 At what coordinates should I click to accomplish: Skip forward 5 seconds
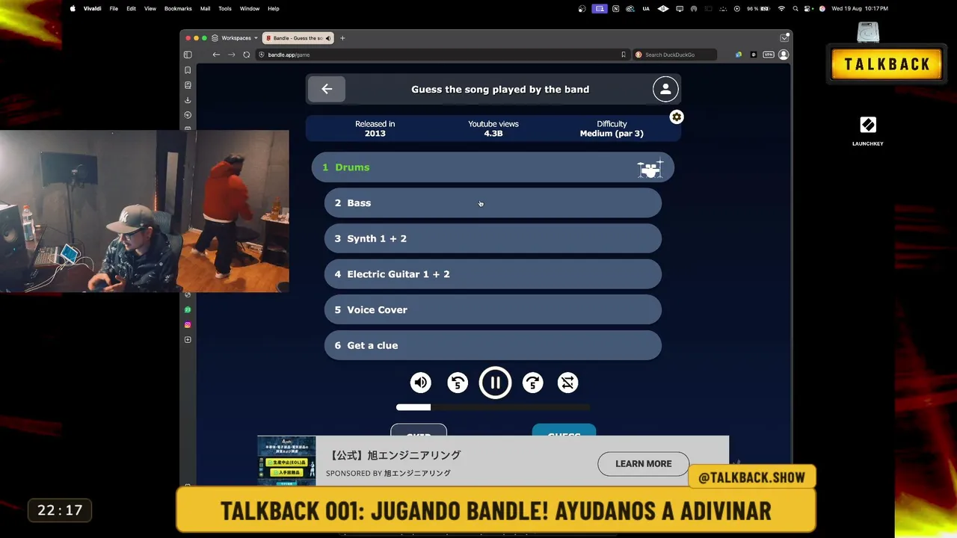coord(532,383)
